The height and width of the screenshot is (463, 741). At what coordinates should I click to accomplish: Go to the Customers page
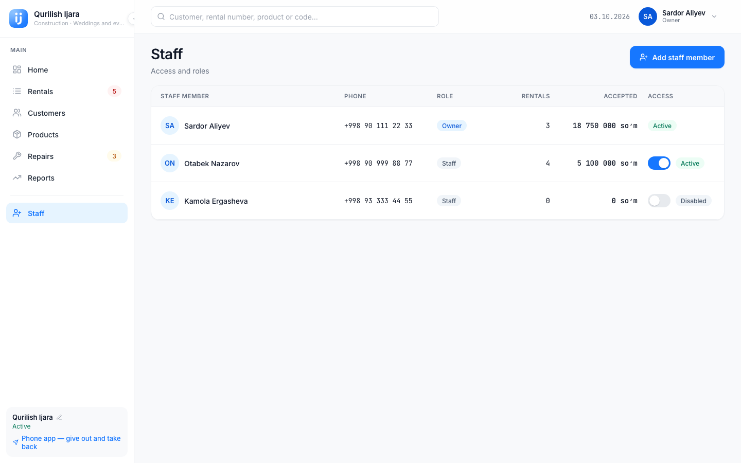[67, 113]
